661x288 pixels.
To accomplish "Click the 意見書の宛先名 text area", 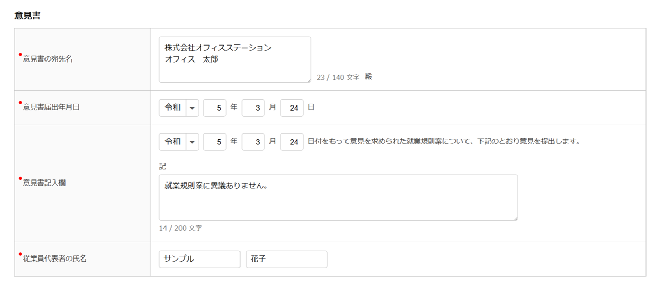I will pos(235,59).
